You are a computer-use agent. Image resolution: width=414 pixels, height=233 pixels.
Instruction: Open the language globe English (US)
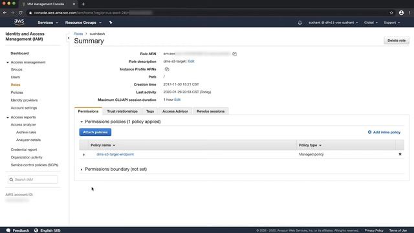pyautogui.click(x=36, y=230)
